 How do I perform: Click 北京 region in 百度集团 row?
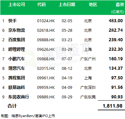pos(88,40)
